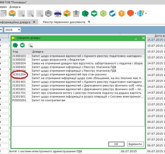Viewport: 165px width, 154px height.
Task: Select row with code J1300402
Action: 78,67
